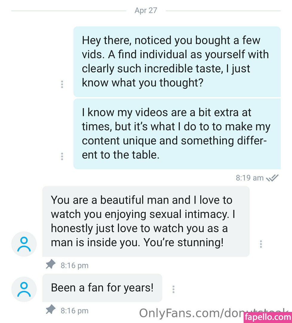Select the "You are a beautiful man" message bubble
Image resolution: width=292 pixels, height=323 pixels.
146,221
